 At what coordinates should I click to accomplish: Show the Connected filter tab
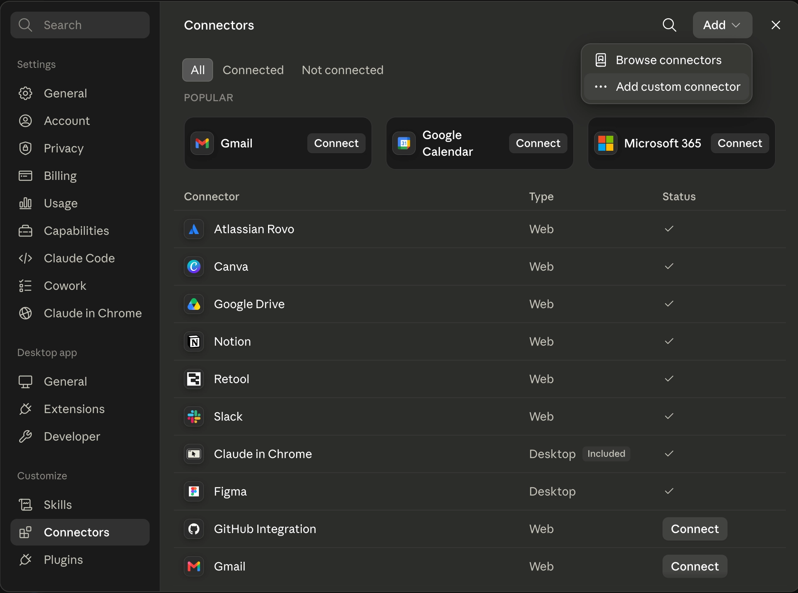[x=253, y=70]
